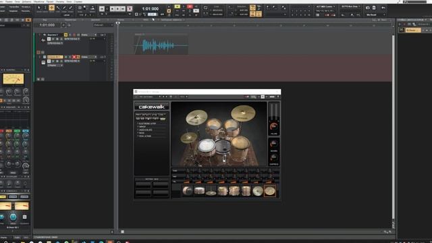Toggle input echo on track 1

tap(78, 34)
